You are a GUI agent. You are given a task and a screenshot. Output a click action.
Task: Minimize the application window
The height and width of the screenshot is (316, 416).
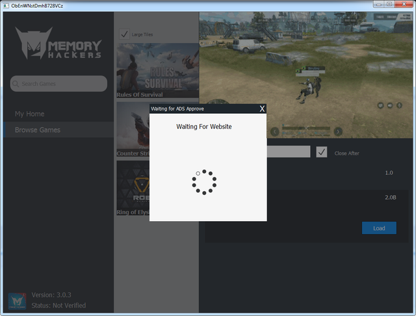point(378,4)
